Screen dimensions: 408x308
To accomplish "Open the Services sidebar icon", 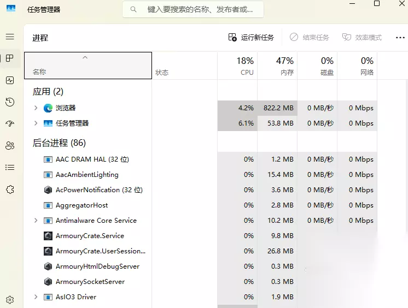I will [x=10, y=189].
